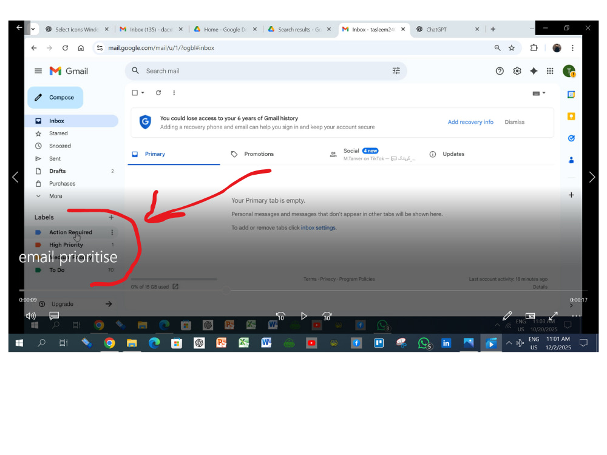This screenshot has height=455, width=607.
Task: Enter full screen with the diagonal arrows icon
Action: (x=553, y=315)
